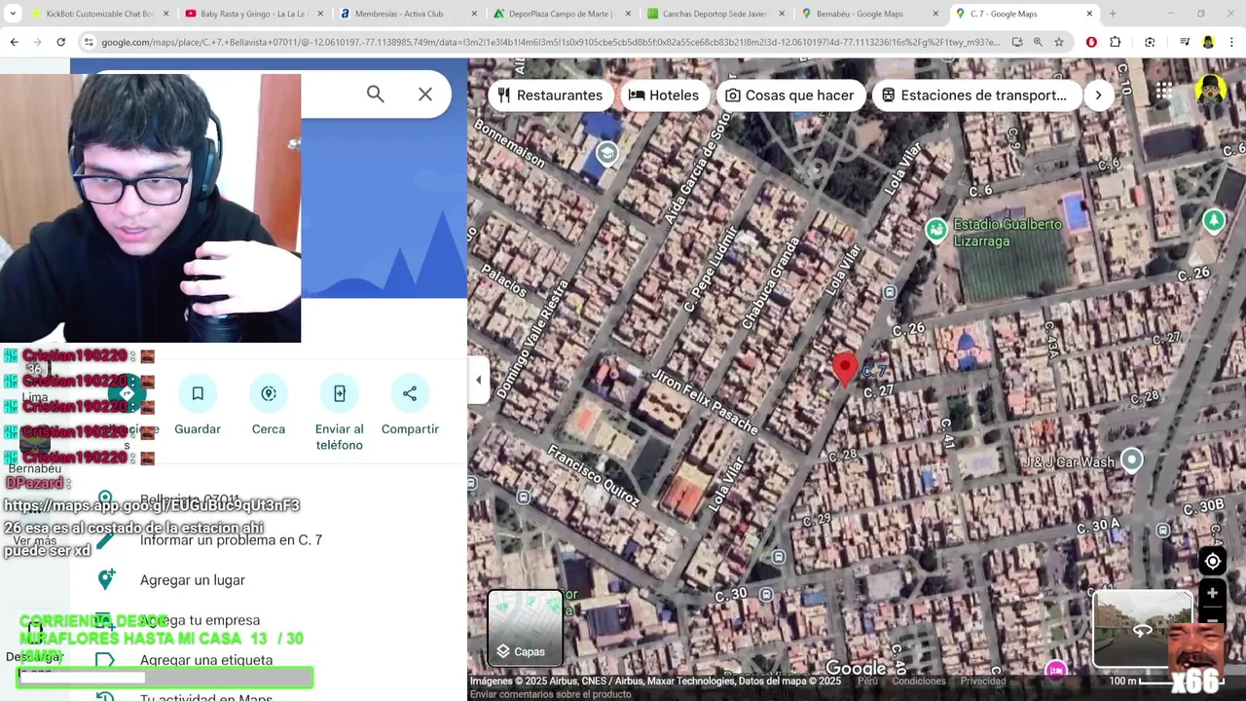Screen dimensions: 1246x701
Task: Click site information icon in address bar
Action: [x=89, y=42]
